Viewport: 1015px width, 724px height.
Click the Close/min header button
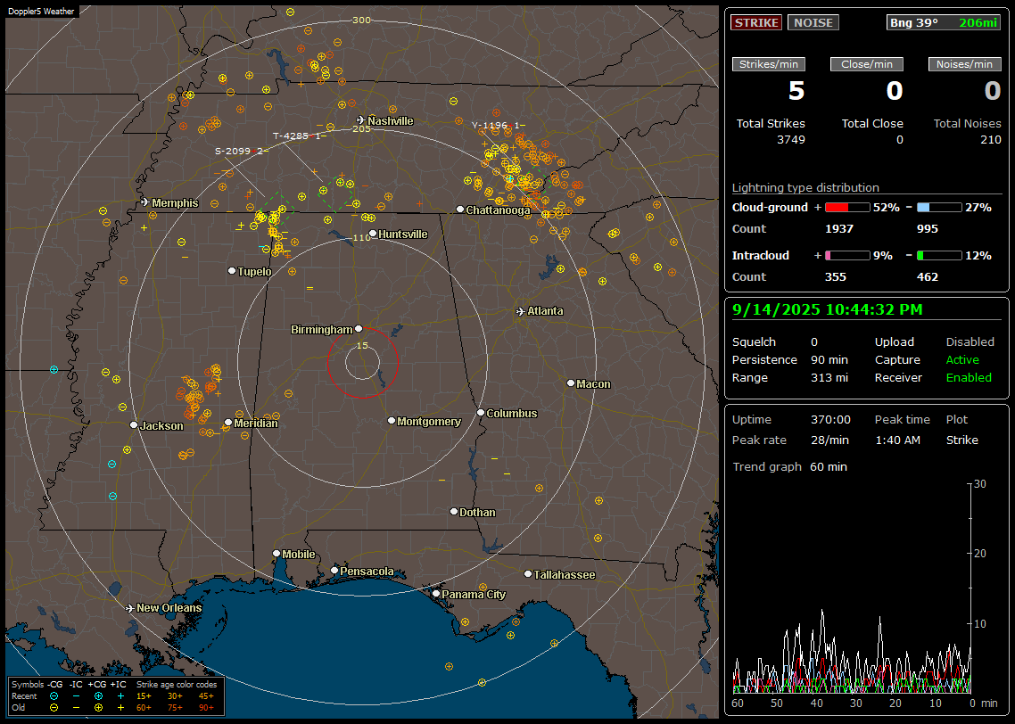click(867, 64)
